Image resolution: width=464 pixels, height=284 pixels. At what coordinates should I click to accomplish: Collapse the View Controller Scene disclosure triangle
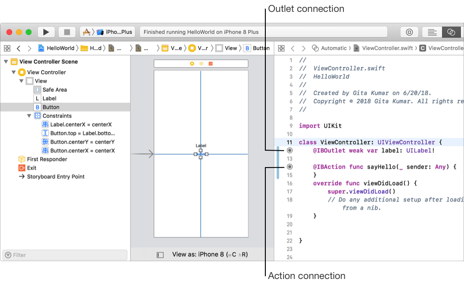[x=6, y=62]
